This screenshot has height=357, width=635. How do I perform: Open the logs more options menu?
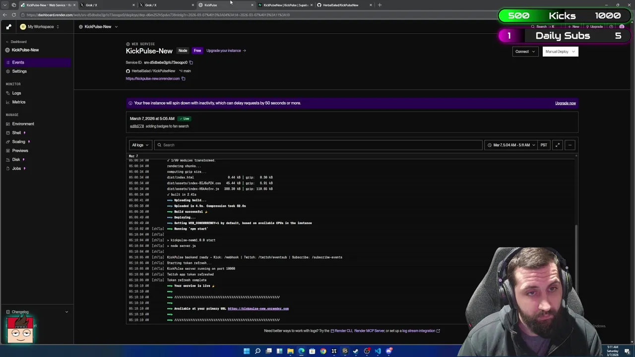[x=570, y=145]
